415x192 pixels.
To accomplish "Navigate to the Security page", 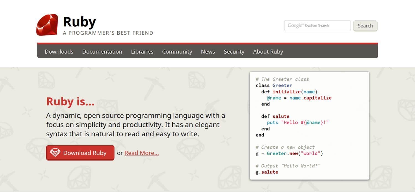I will click(x=234, y=52).
